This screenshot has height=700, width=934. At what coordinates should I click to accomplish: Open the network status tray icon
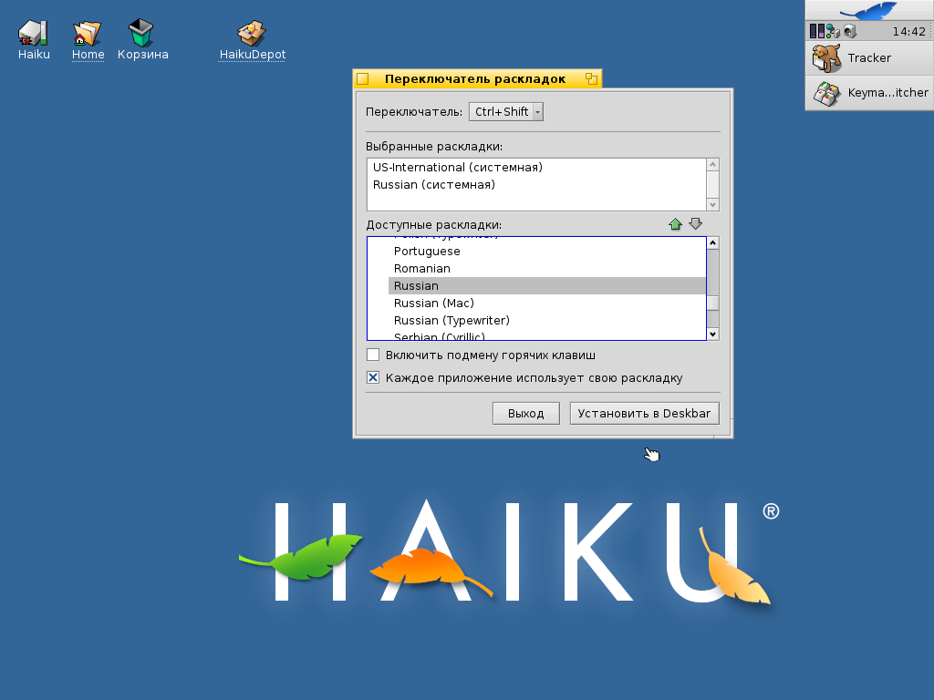[833, 31]
